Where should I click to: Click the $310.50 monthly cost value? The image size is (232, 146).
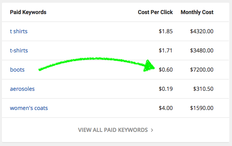tap(203, 89)
